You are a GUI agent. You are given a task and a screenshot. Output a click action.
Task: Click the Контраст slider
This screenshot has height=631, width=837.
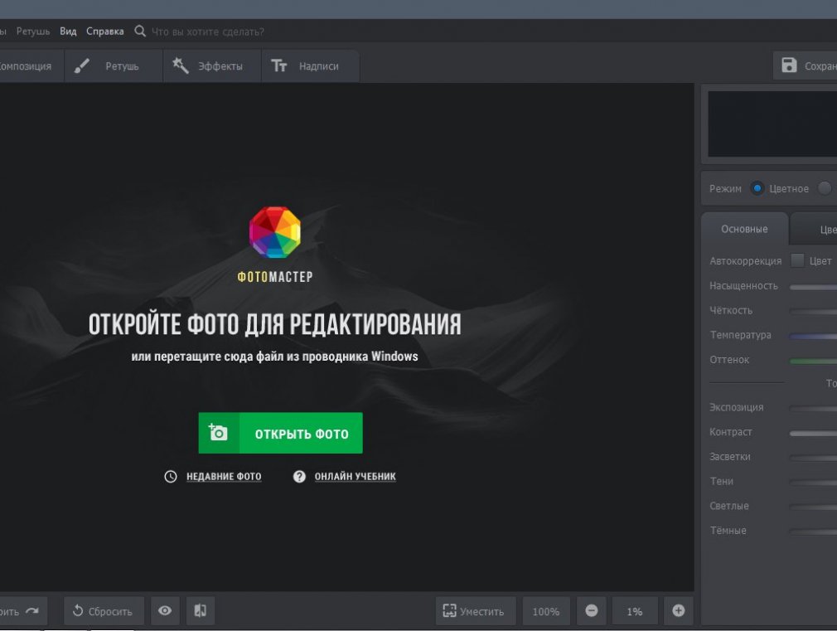[814, 434]
